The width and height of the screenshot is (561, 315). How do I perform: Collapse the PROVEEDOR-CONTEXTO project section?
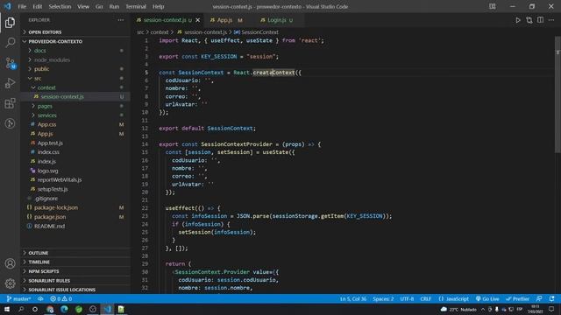pyautogui.click(x=75, y=41)
